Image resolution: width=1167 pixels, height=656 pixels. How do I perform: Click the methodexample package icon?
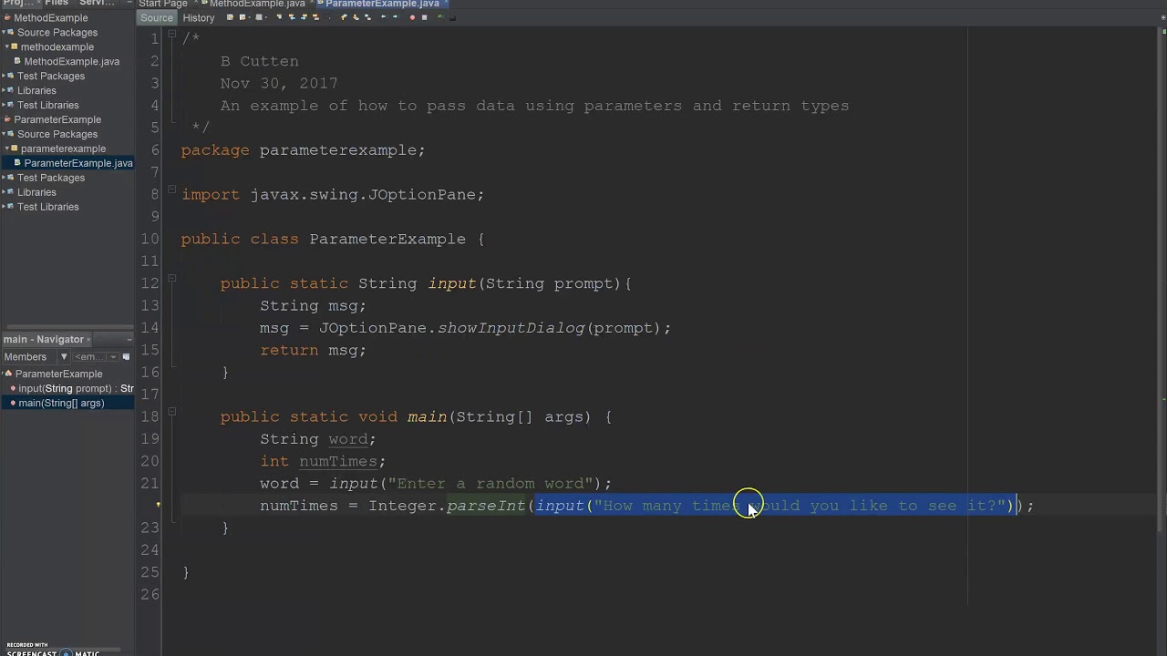pos(15,46)
